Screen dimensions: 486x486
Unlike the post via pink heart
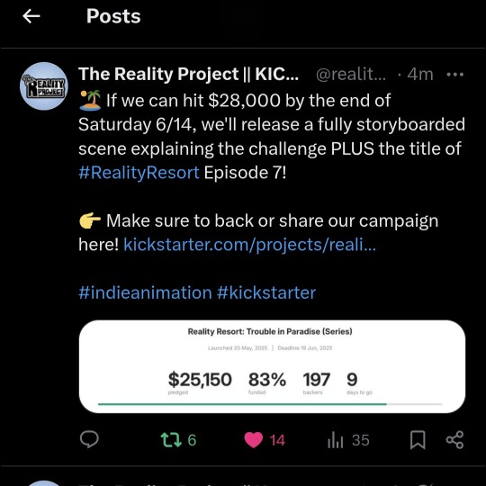pyautogui.click(x=254, y=440)
